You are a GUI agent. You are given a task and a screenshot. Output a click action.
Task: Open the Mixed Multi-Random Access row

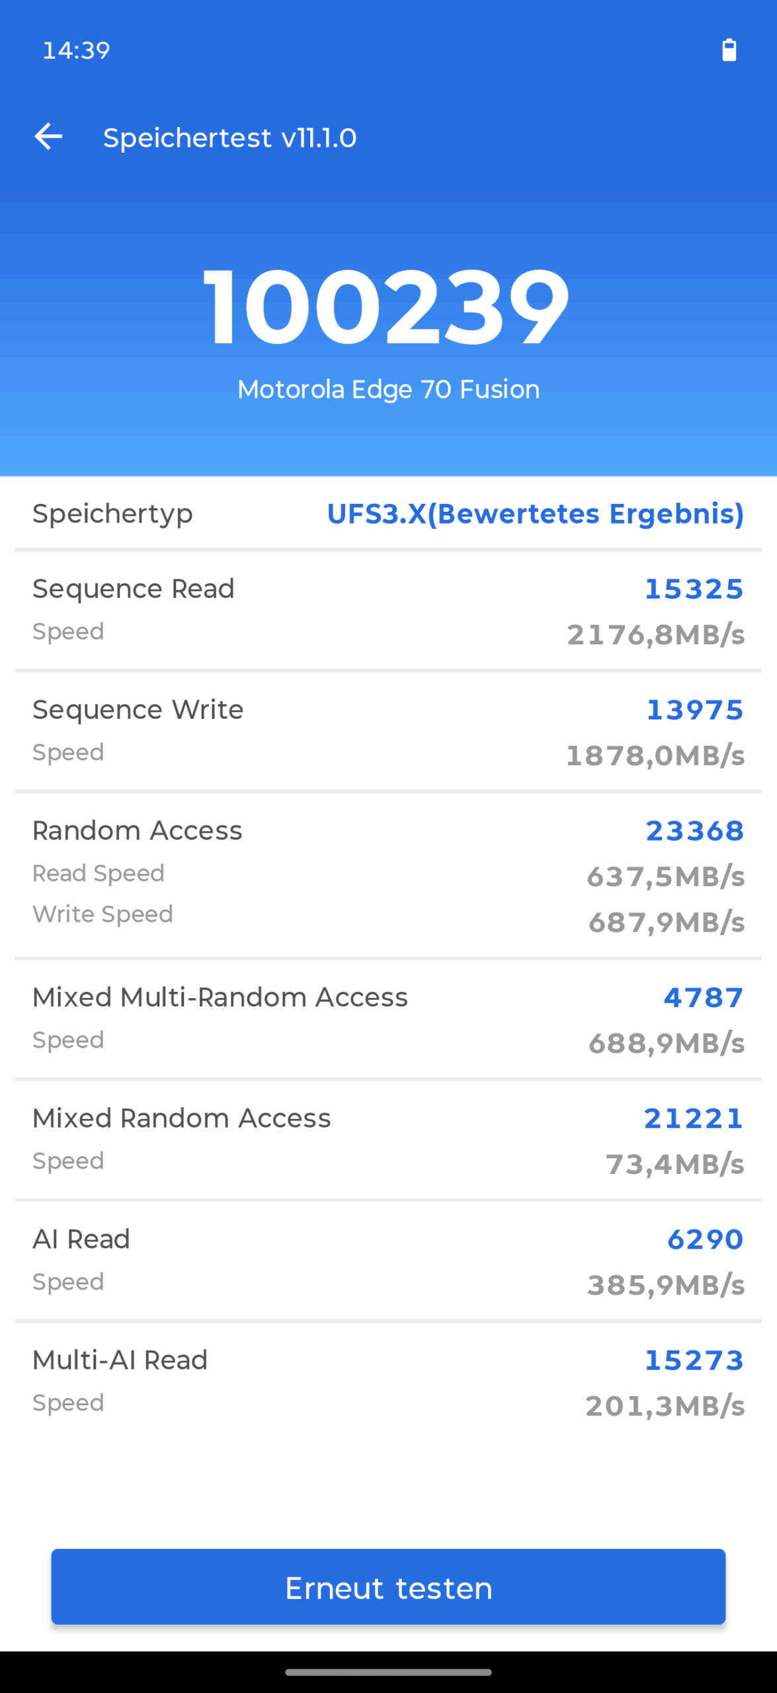click(x=388, y=1018)
